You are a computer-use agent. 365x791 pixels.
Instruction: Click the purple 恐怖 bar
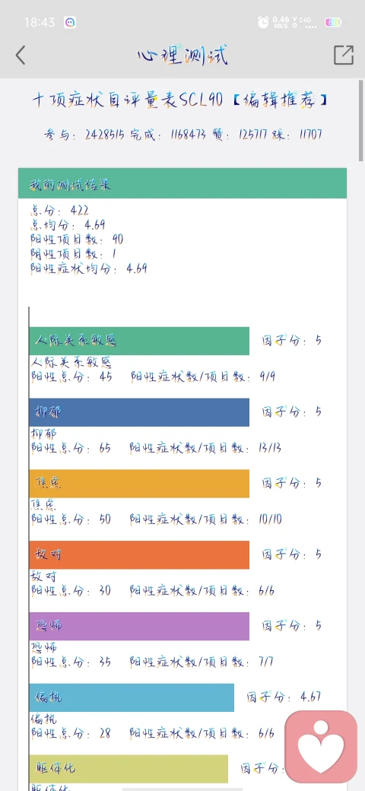tap(139, 626)
